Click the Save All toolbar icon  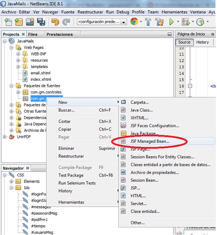[41, 22]
